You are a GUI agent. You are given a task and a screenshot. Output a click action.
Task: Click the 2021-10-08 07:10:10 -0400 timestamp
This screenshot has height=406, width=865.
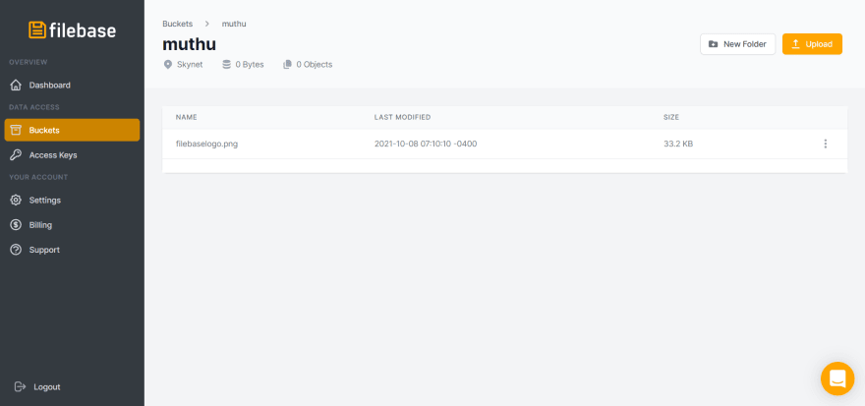click(426, 144)
